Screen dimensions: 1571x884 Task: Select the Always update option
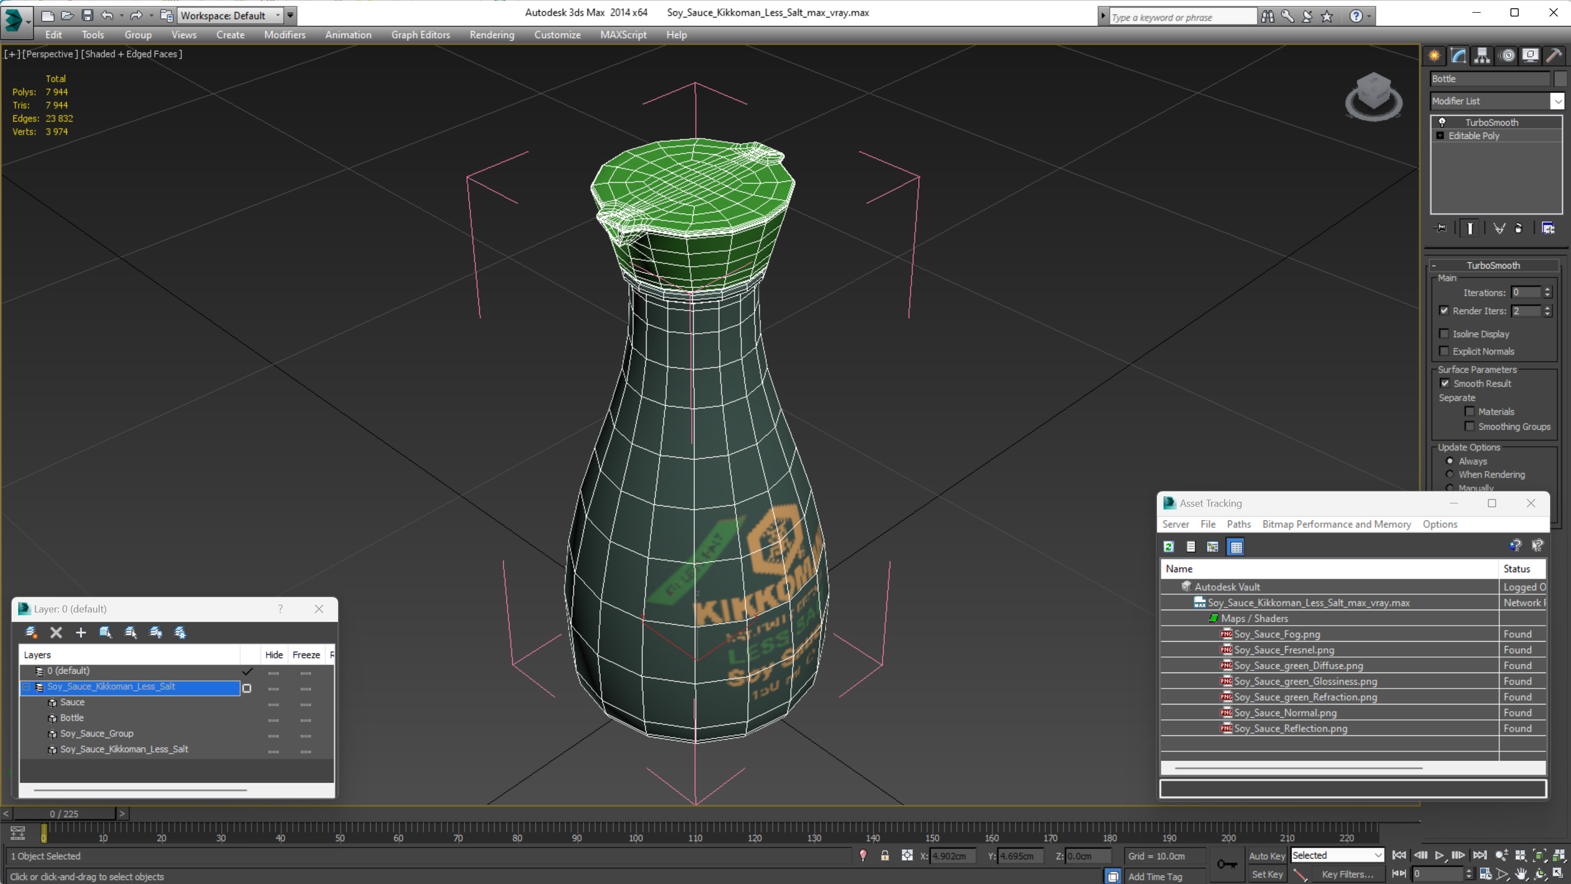click(x=1450, y=460)
